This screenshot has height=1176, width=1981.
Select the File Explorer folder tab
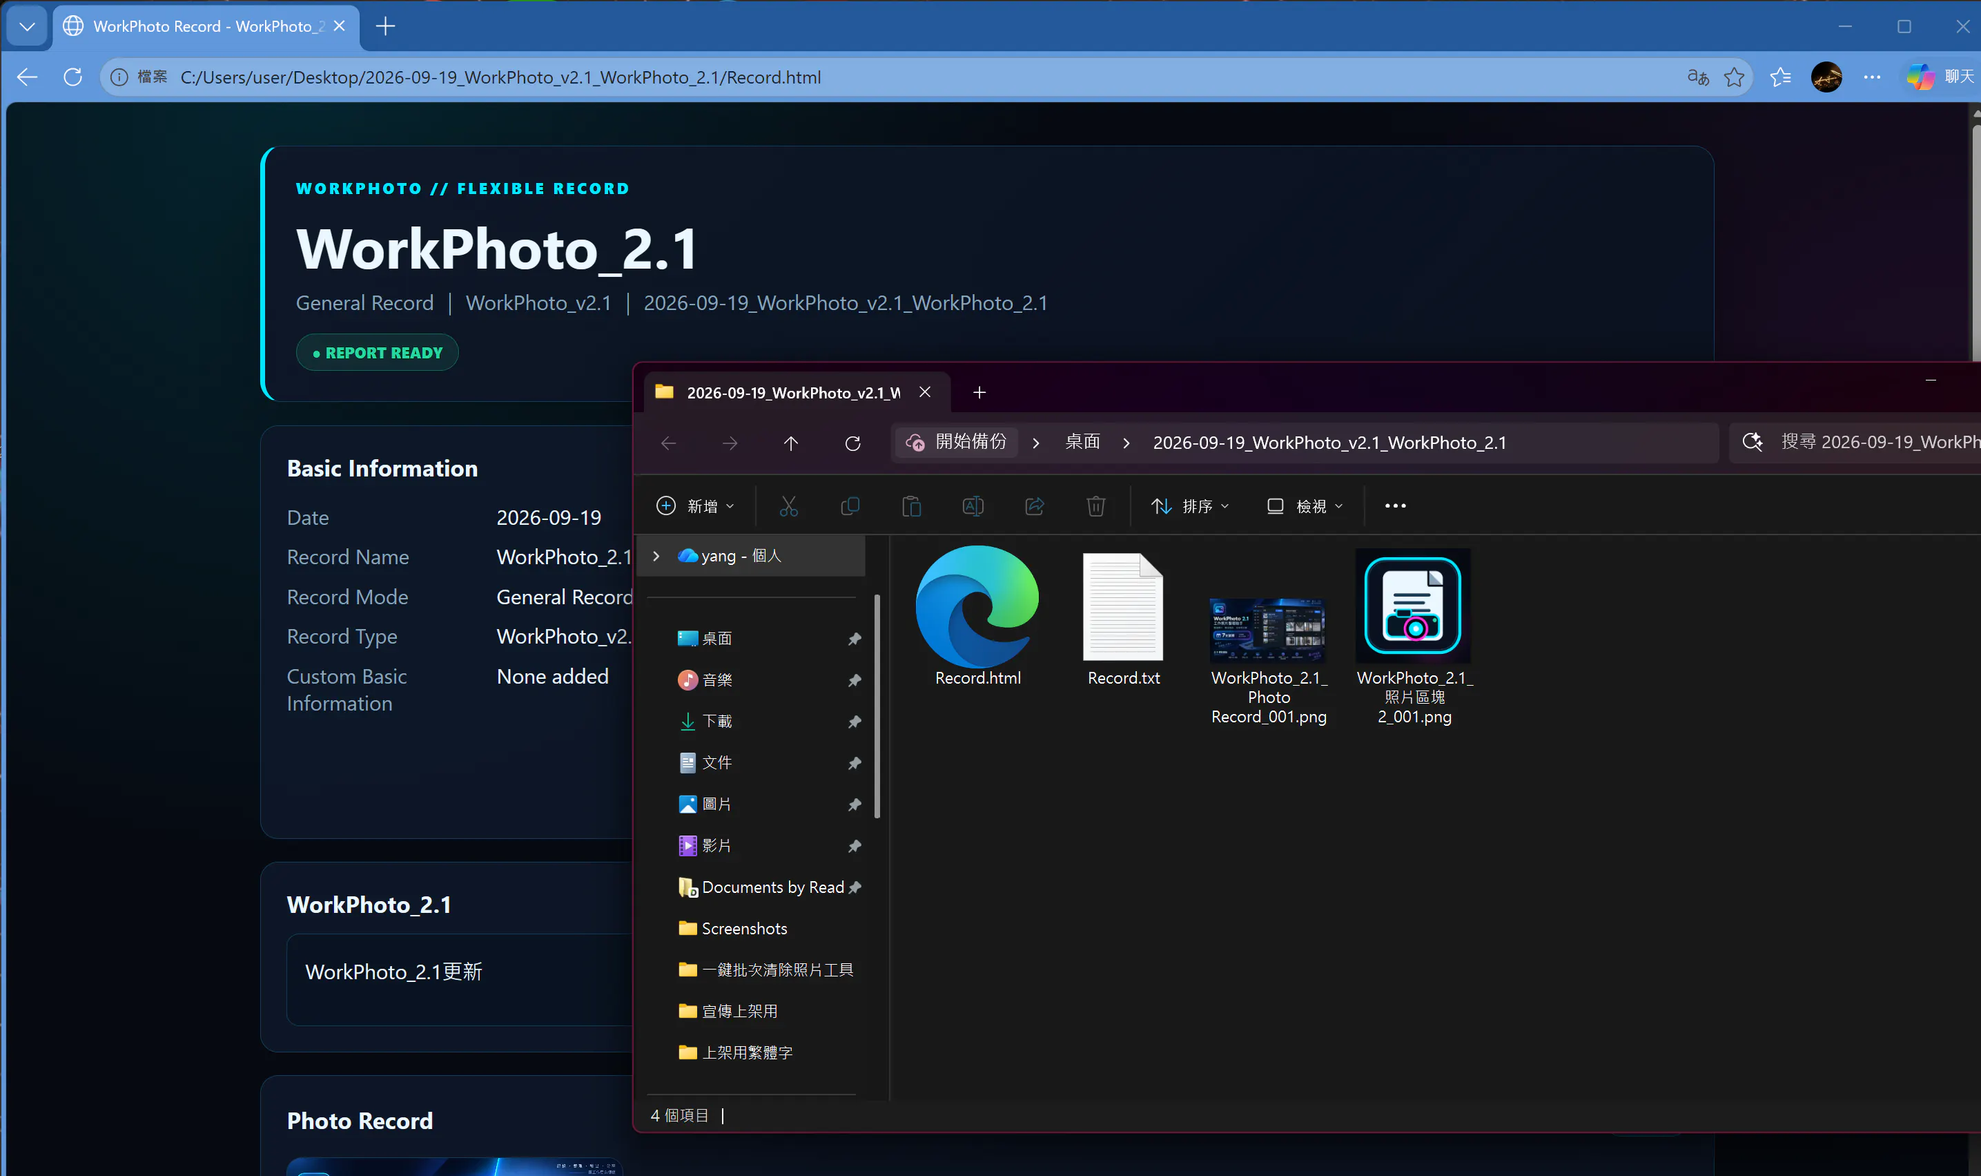coord(793,392)
